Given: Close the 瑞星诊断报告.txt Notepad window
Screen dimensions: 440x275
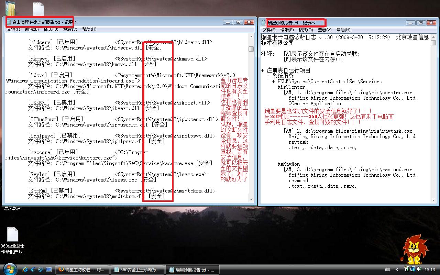Looking at the screenshot, I should point(432,23).
